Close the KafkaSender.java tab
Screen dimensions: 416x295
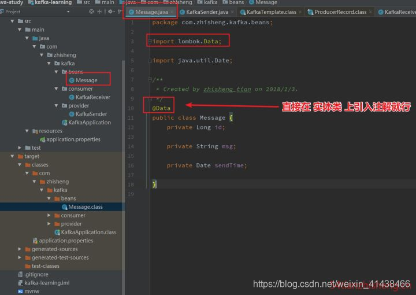click(232, 12)
